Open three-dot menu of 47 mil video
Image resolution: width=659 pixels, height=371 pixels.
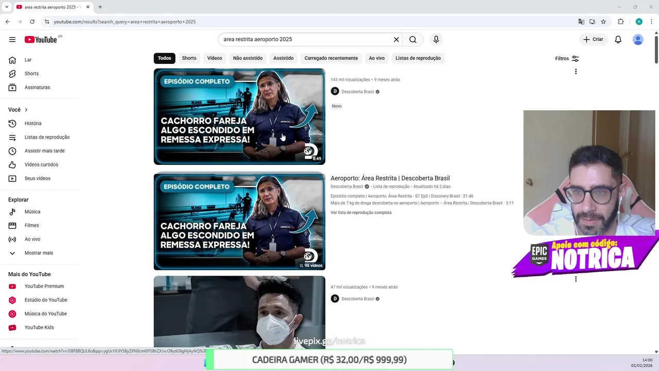point(576,279)
